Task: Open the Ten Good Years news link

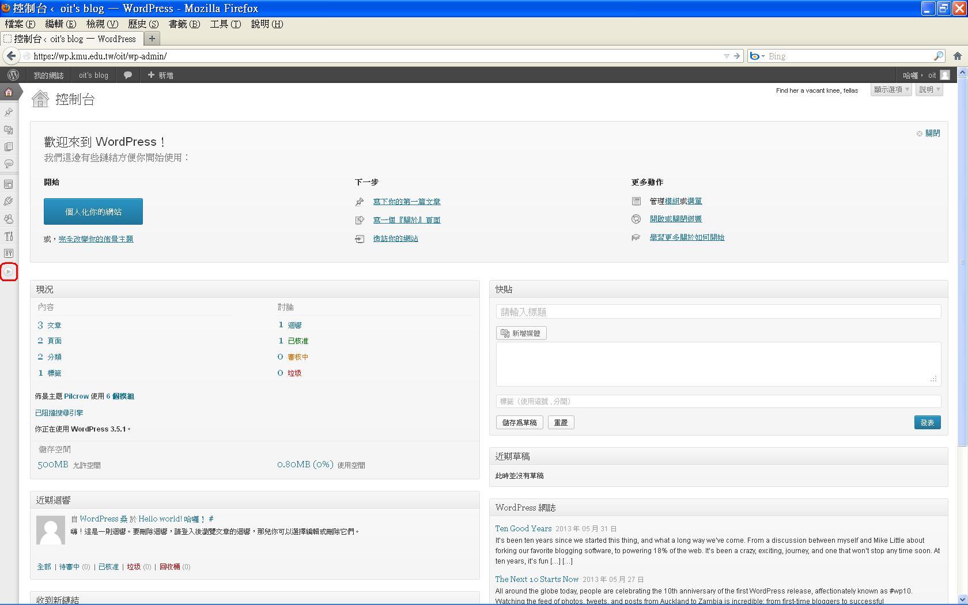Action: click(x=523, y=528)
